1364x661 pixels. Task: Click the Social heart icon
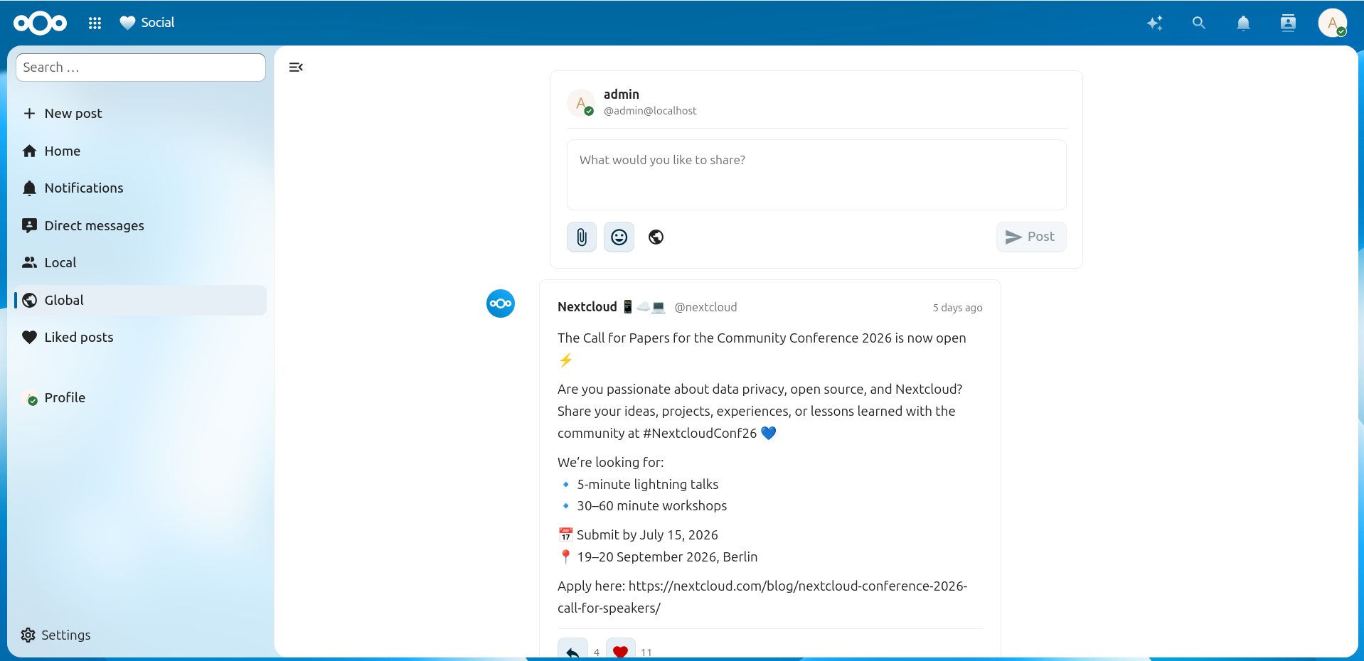(x=127, y=23)
